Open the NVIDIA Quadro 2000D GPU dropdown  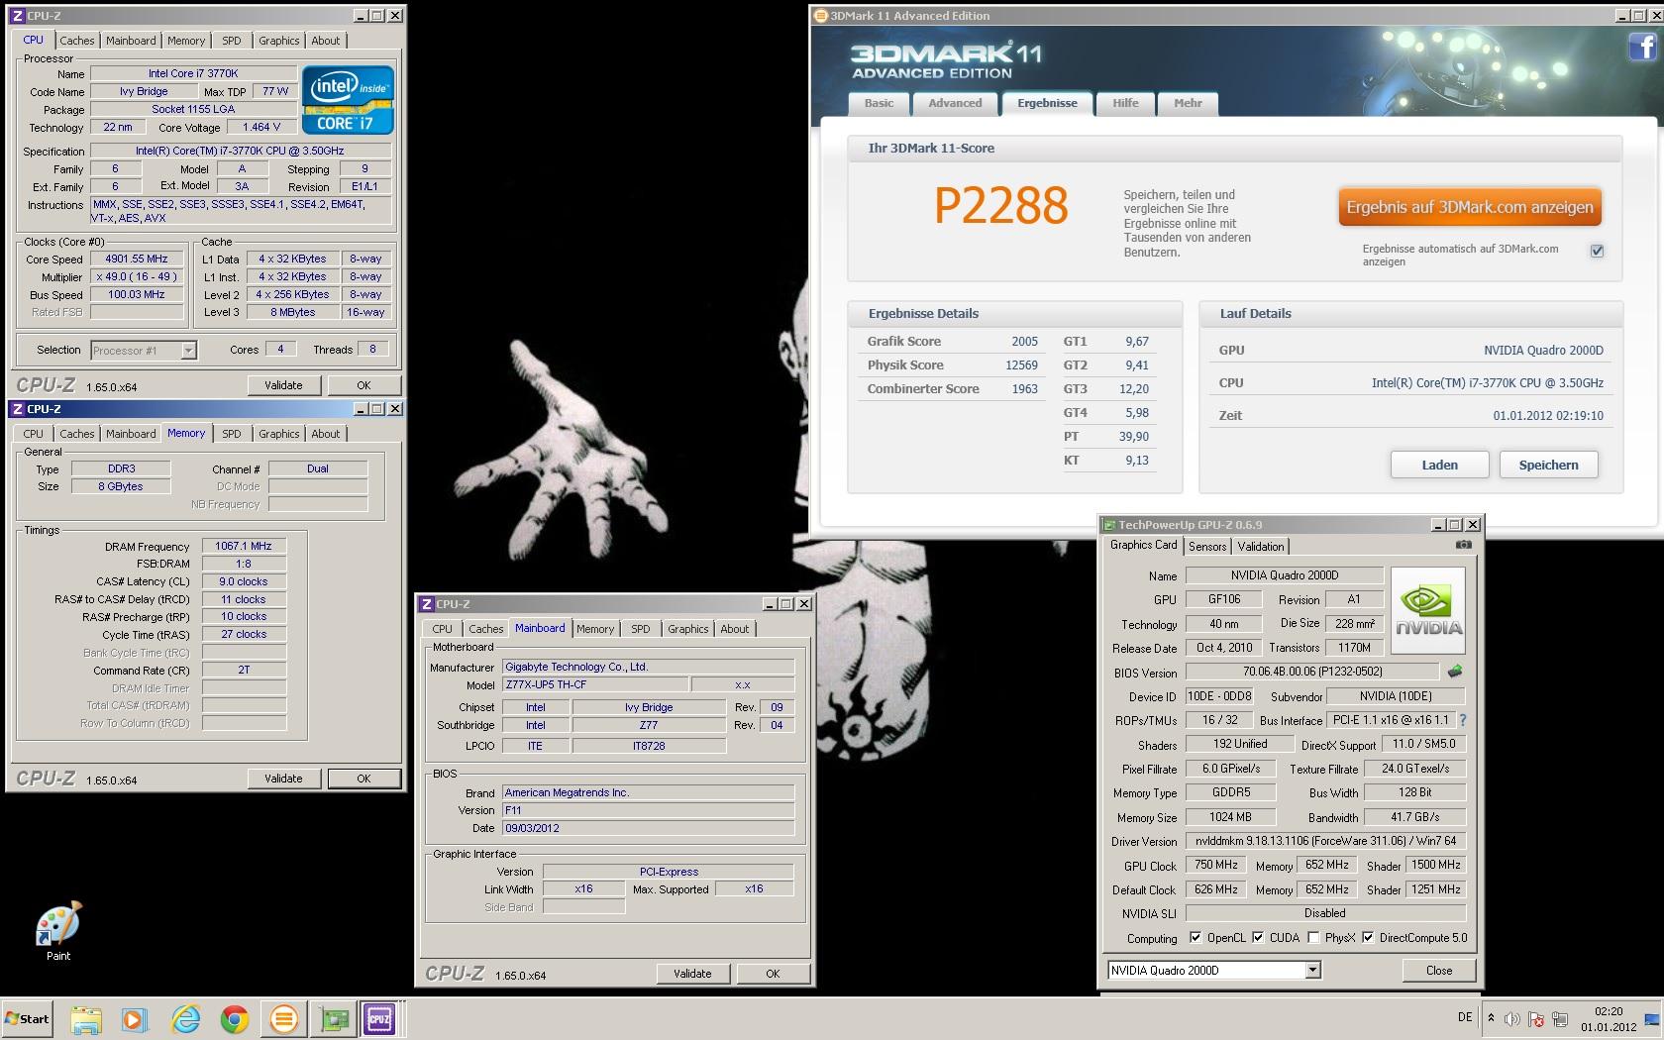[x=1312, y=971]
